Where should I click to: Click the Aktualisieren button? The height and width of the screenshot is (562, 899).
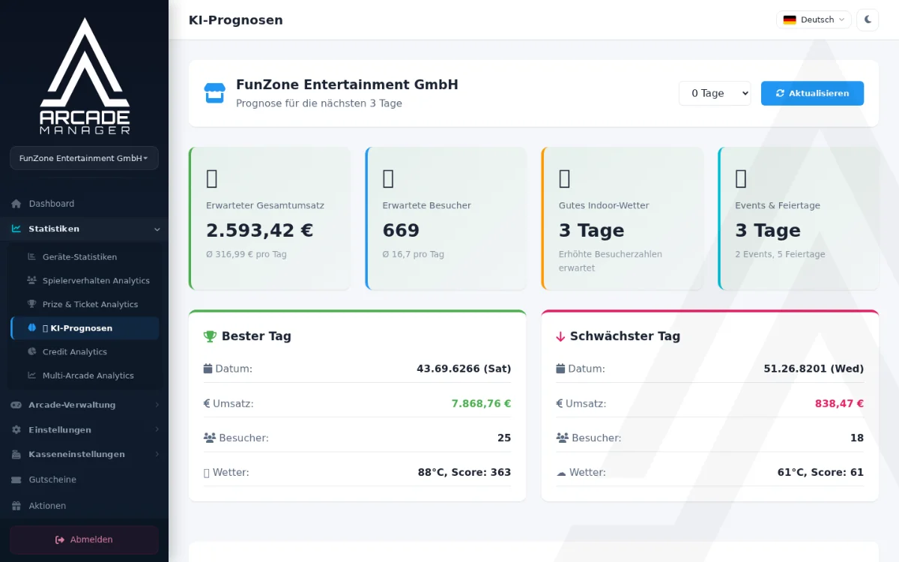tap(812, 94)
